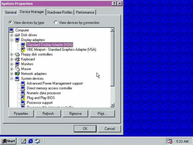Viewport: 193px width, 145px height.
Task: Click the System devices label
Action: click(32, 79)
